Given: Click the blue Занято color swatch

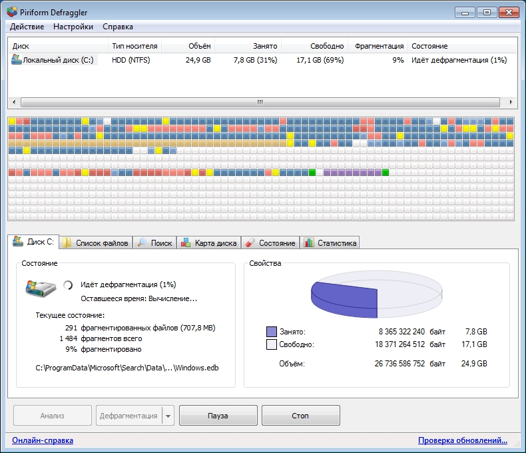Looking at the screenshot, I should pyautogui.click(x=271, y=331).
